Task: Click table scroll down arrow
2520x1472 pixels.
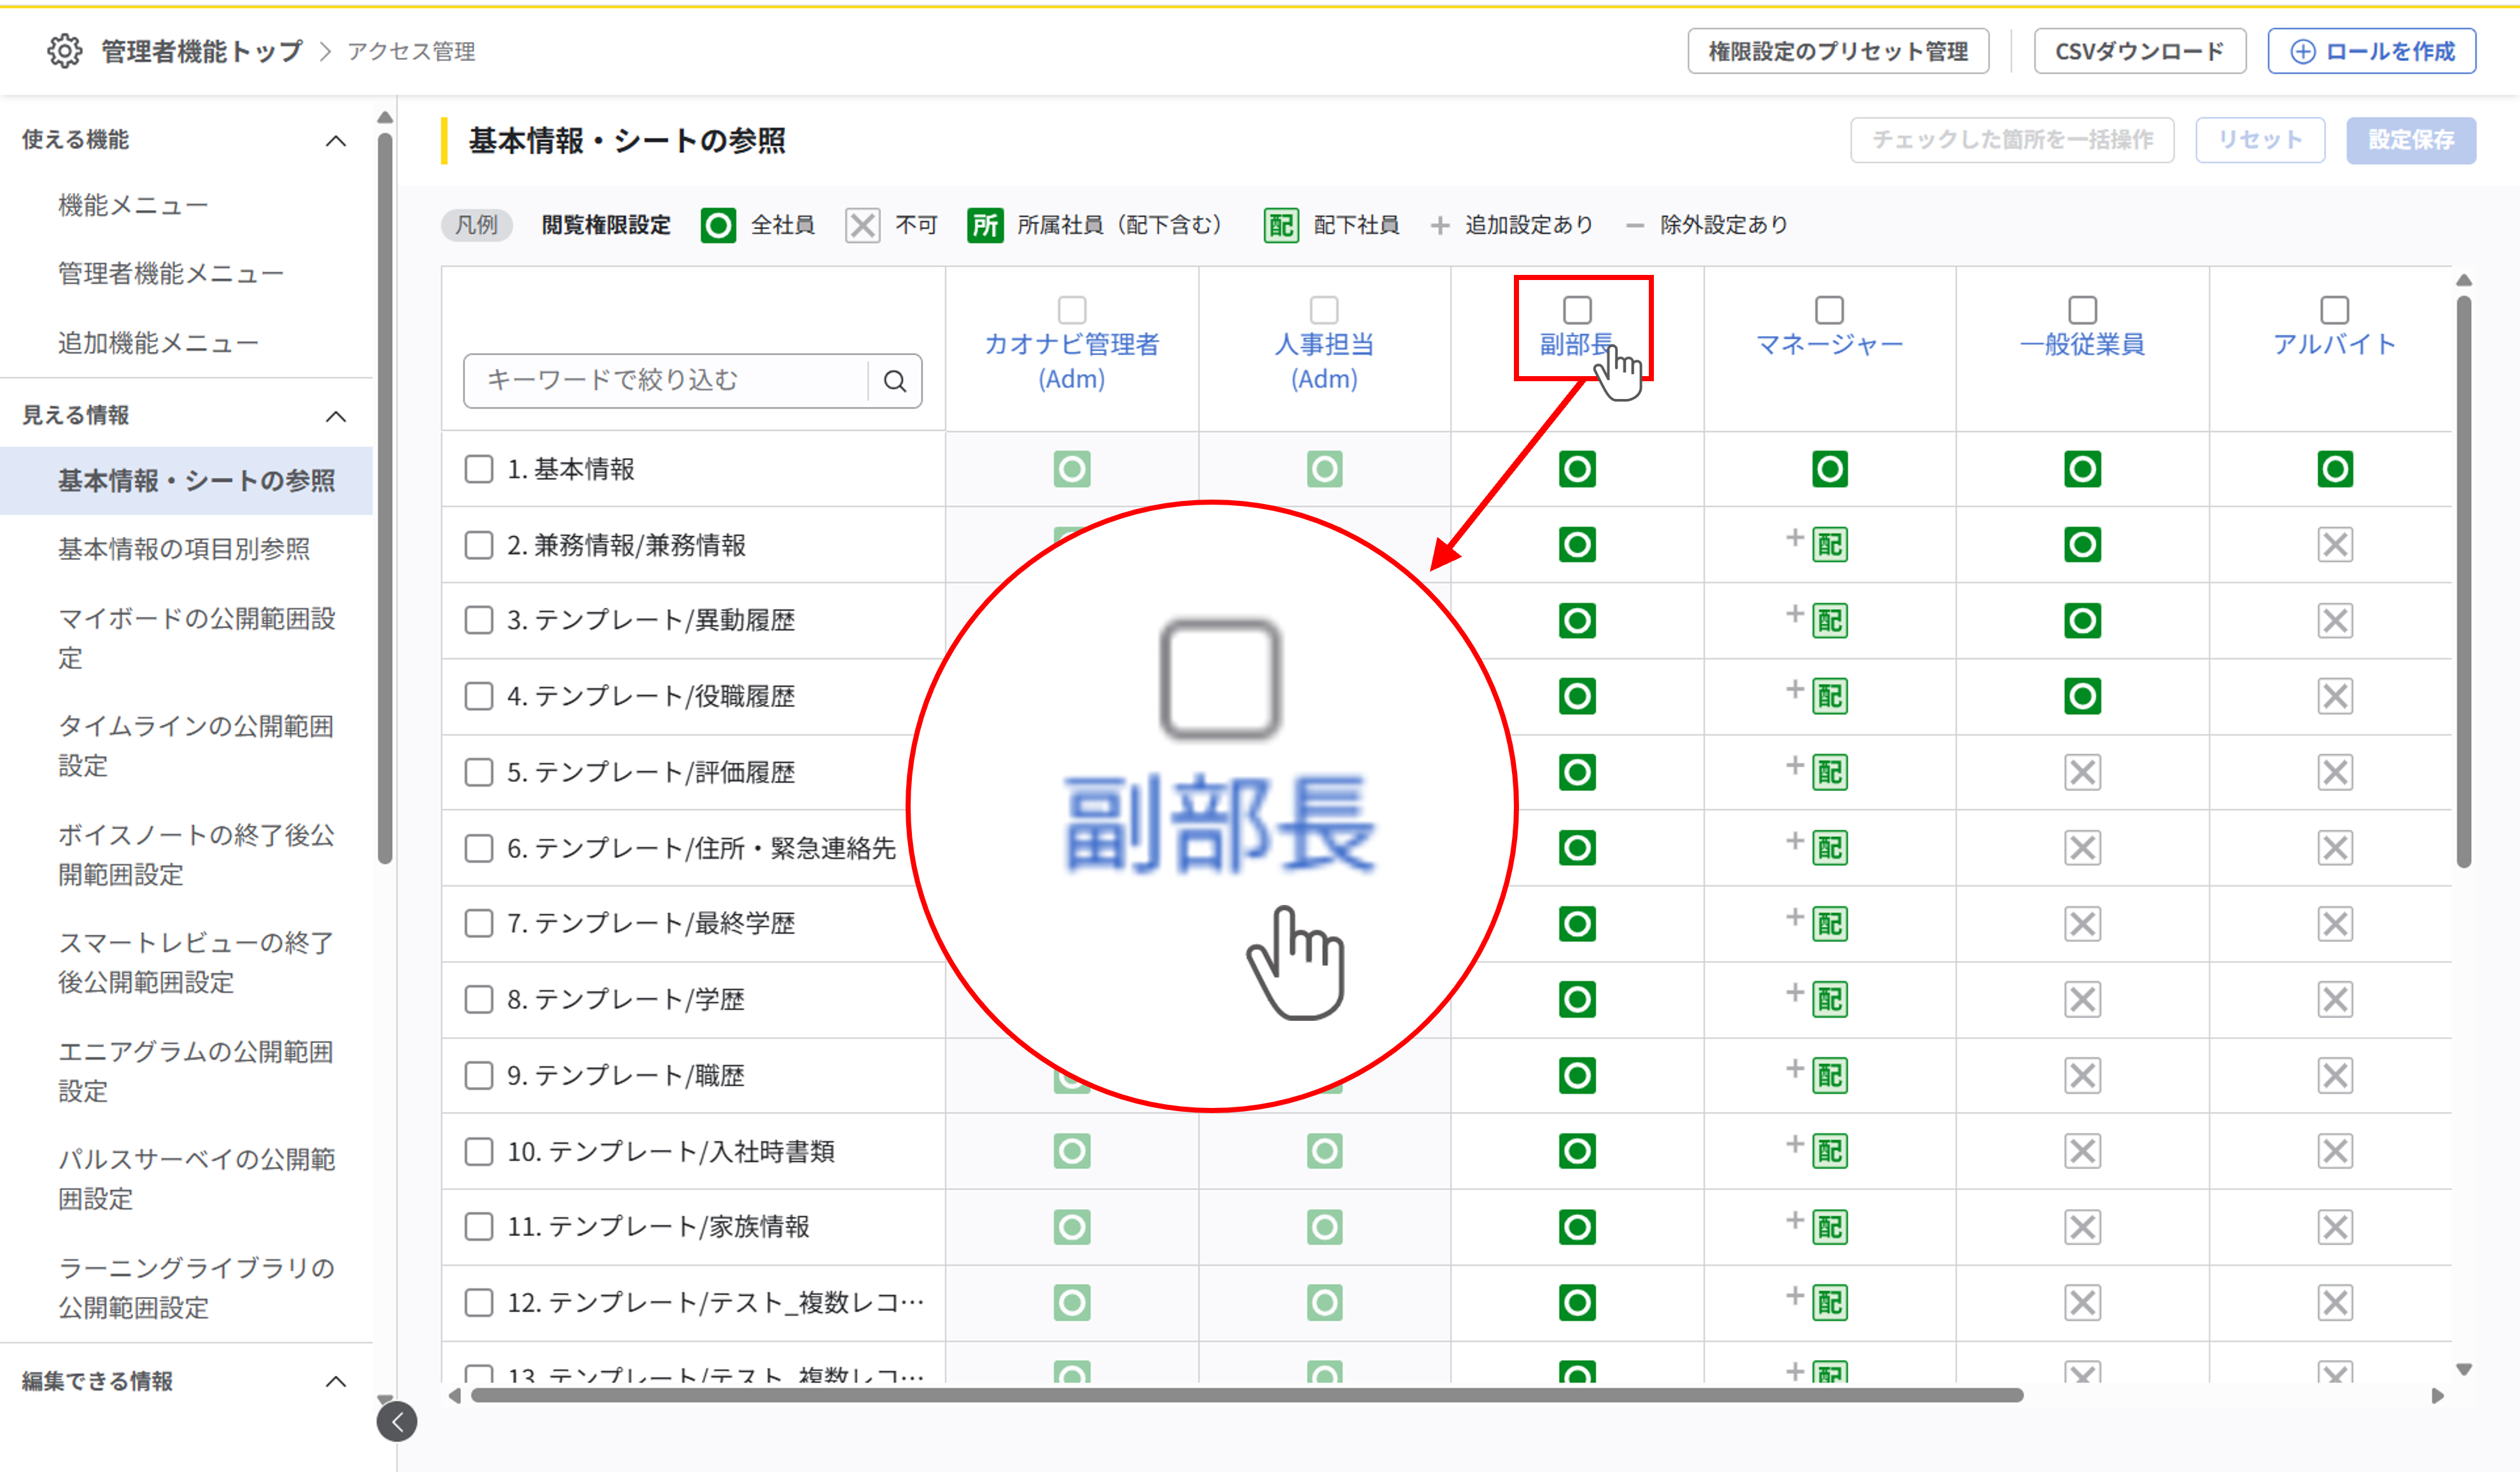Action: [2464, 1369]
